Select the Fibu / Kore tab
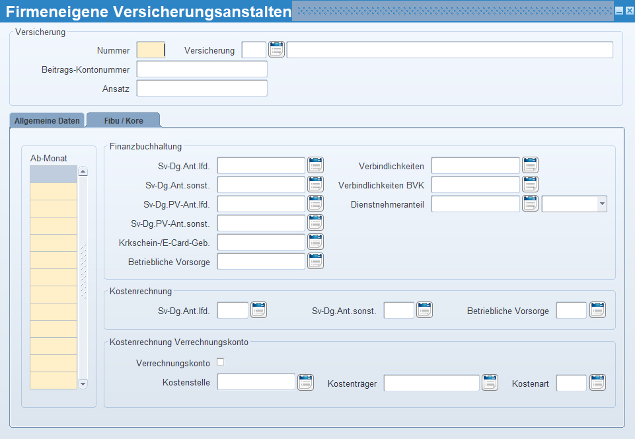The width and height of the screenshot is (635, 439). pos(124,121)
